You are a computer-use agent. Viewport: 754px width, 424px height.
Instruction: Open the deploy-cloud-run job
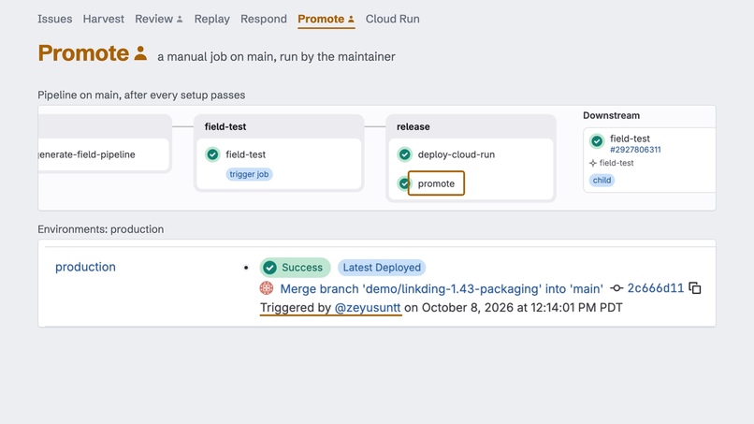(x=457, y=154)
